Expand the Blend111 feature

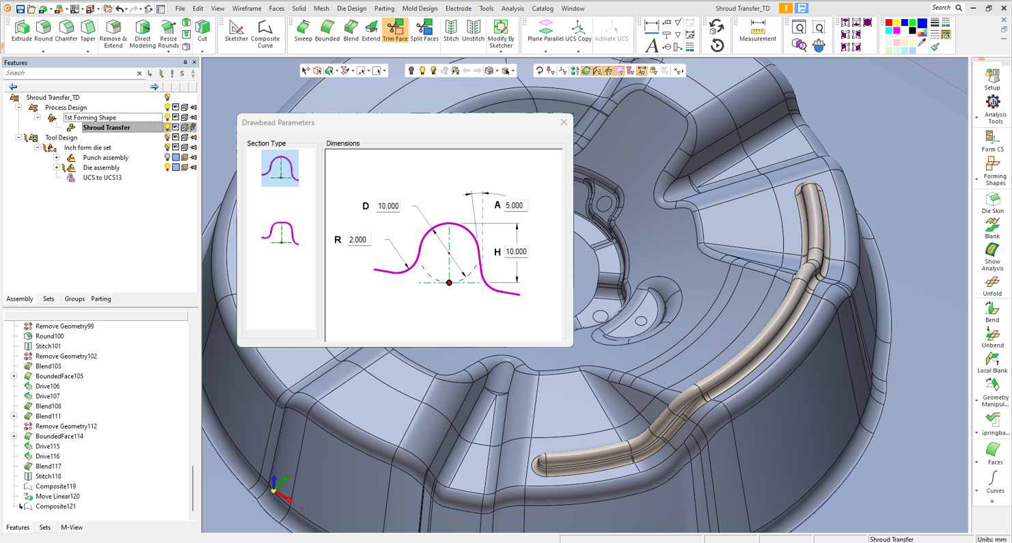14,416
